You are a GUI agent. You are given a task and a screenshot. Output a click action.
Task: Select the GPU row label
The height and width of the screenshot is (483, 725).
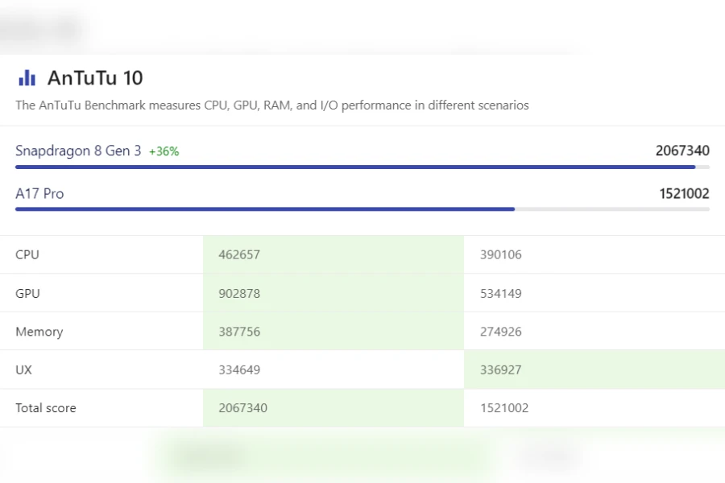tap(27, 294)
